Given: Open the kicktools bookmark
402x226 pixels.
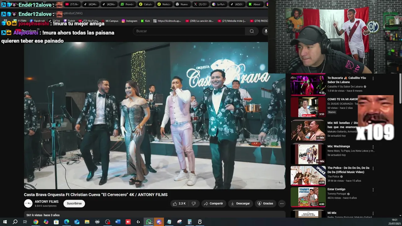Looking at the screenshot, I should coord(167,21).
